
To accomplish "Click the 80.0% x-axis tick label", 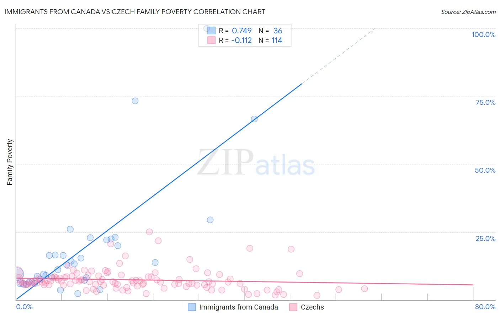I will (485, 307).
